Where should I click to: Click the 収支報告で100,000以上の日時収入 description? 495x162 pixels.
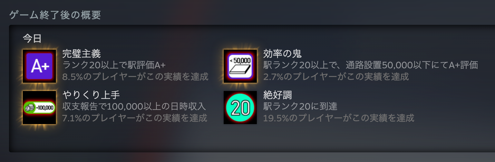pyautogui.click(x=134, y=107)
